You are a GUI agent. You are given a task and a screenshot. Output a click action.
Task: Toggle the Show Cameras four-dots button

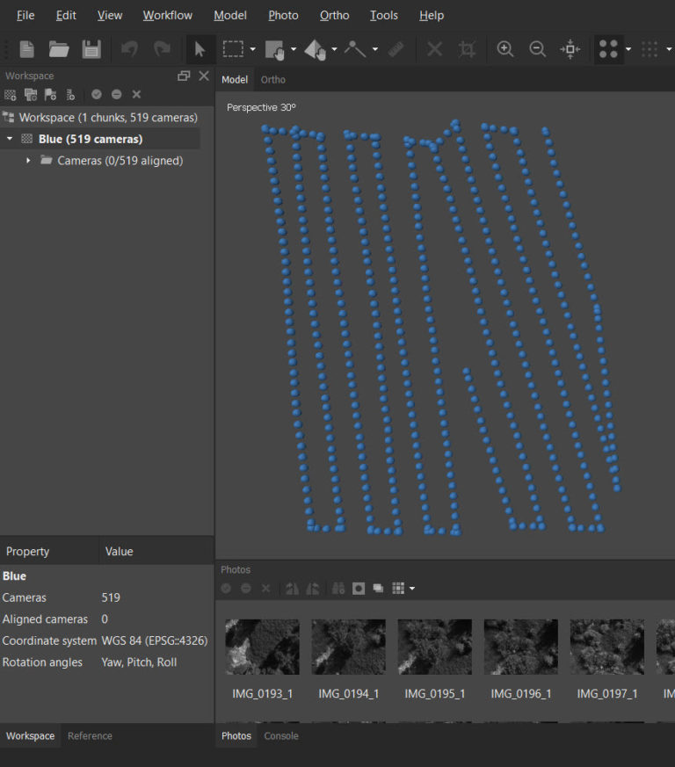click(x=607, y=49)
